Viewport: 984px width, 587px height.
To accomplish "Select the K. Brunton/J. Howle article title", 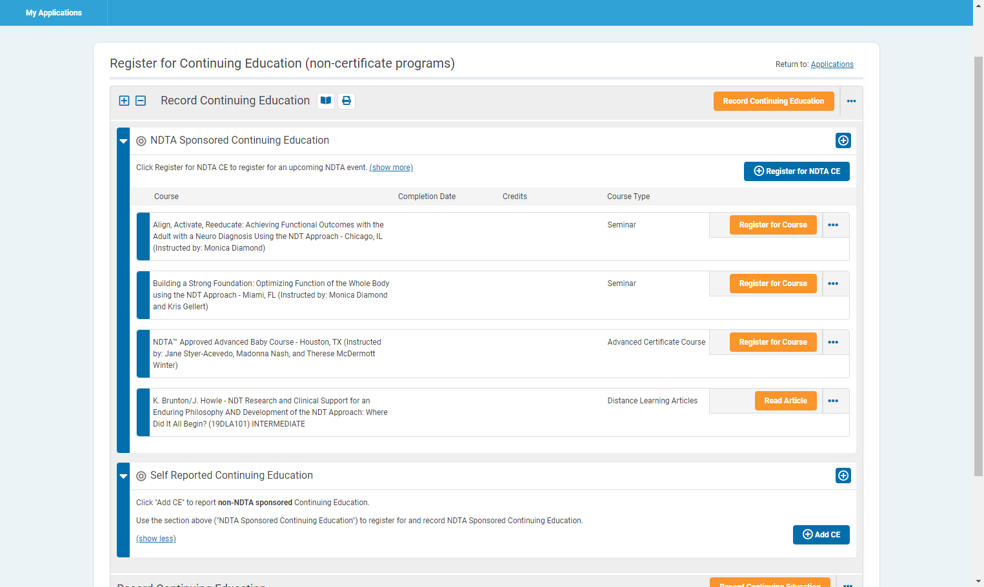I will click(x=270, y=412).
